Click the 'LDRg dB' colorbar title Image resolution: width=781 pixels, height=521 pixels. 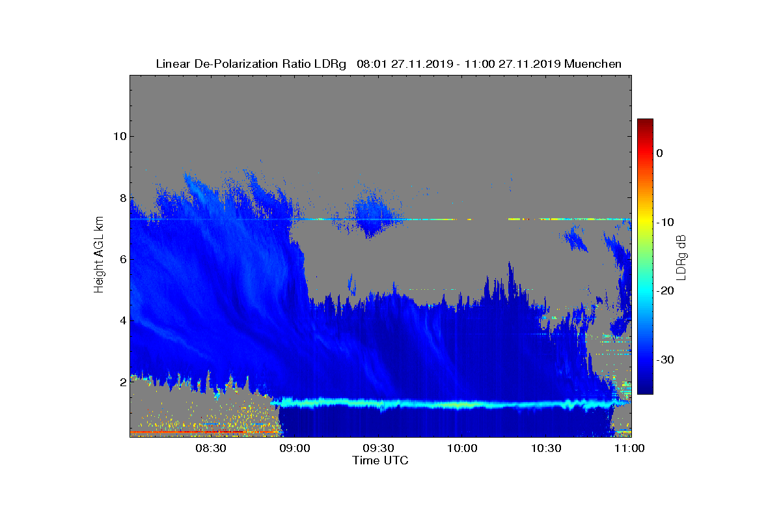coord(681,257)
